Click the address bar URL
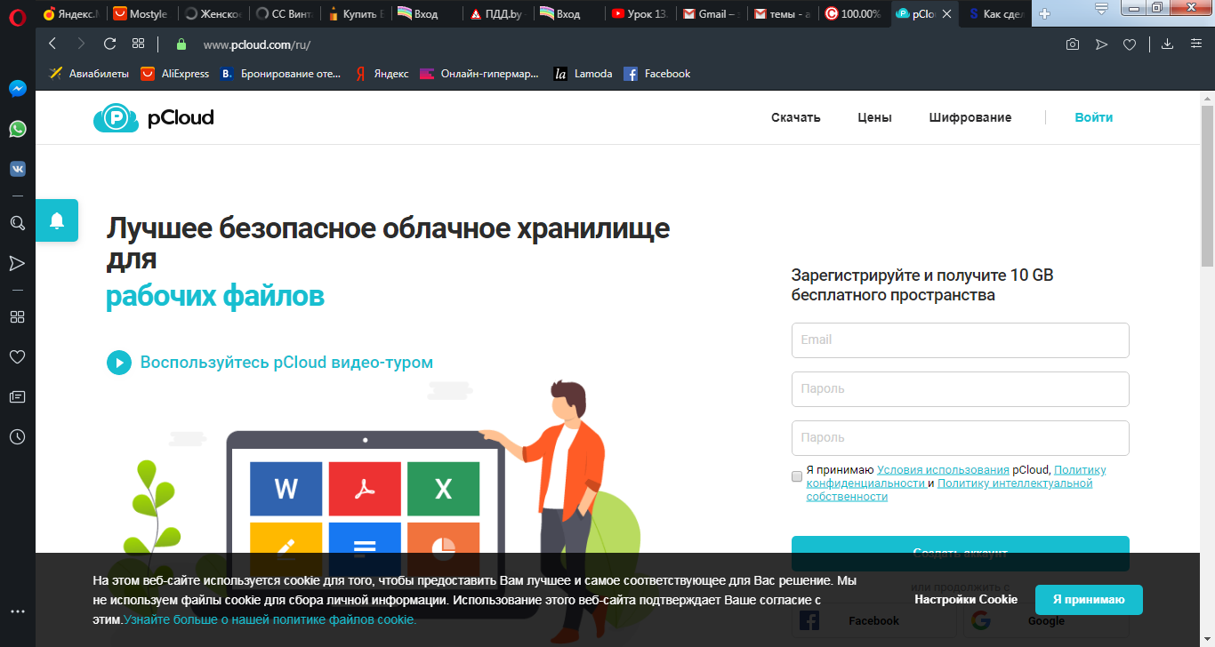Viewport: 1215px width, 647px height. click(x=256, y=44)
